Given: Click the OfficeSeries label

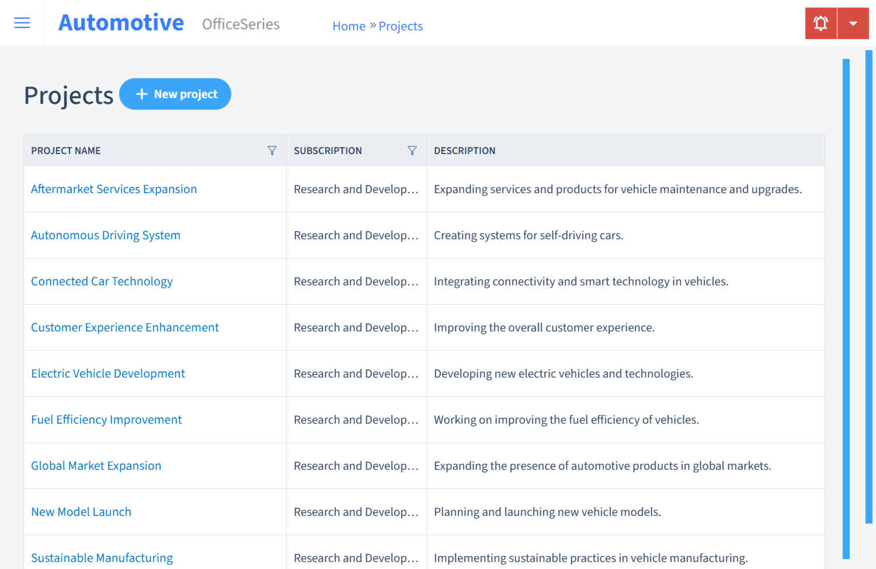Looking at the screenshot, I should [241, 25].
